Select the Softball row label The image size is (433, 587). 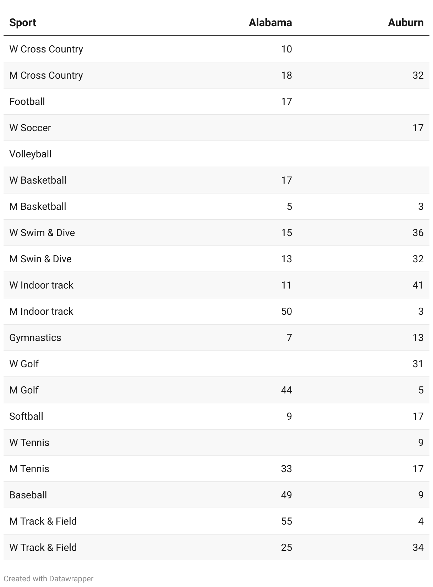pos(26,416)
